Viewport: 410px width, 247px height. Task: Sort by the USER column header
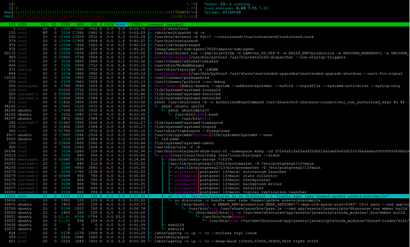coord(22,24)
